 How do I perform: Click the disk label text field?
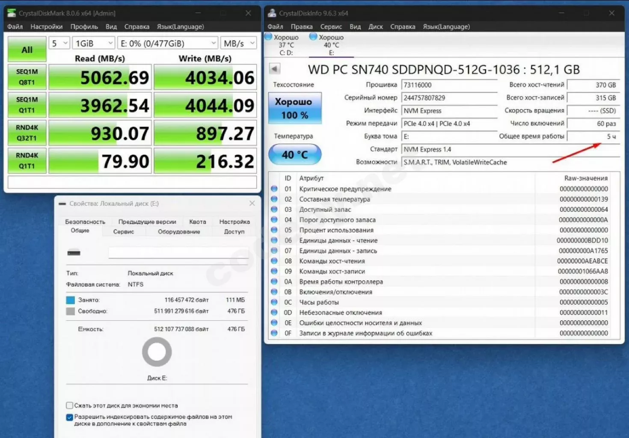pos(178,252)
